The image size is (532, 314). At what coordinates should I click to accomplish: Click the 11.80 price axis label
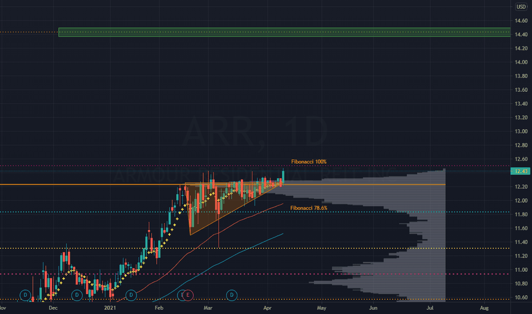(521, 214)
